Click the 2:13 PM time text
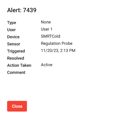Image resolution: width=128 pixels, height=116 pixels. click(68, 50)
